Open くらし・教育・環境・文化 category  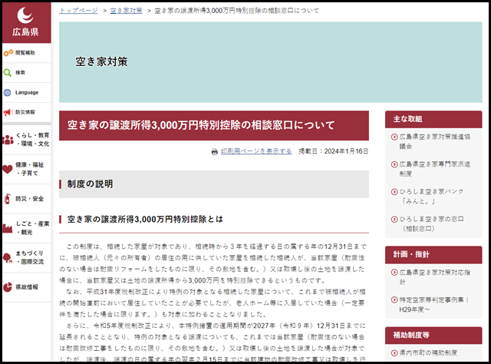coord(27,140)
